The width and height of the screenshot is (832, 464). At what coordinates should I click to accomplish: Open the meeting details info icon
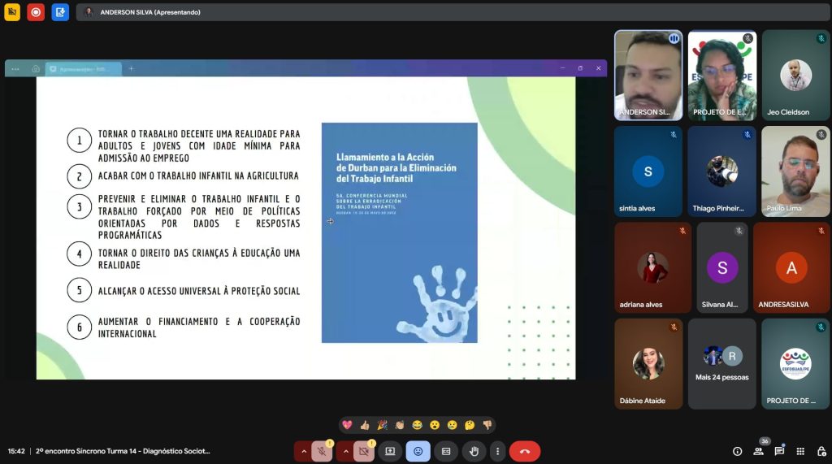[x=737, y=451]
